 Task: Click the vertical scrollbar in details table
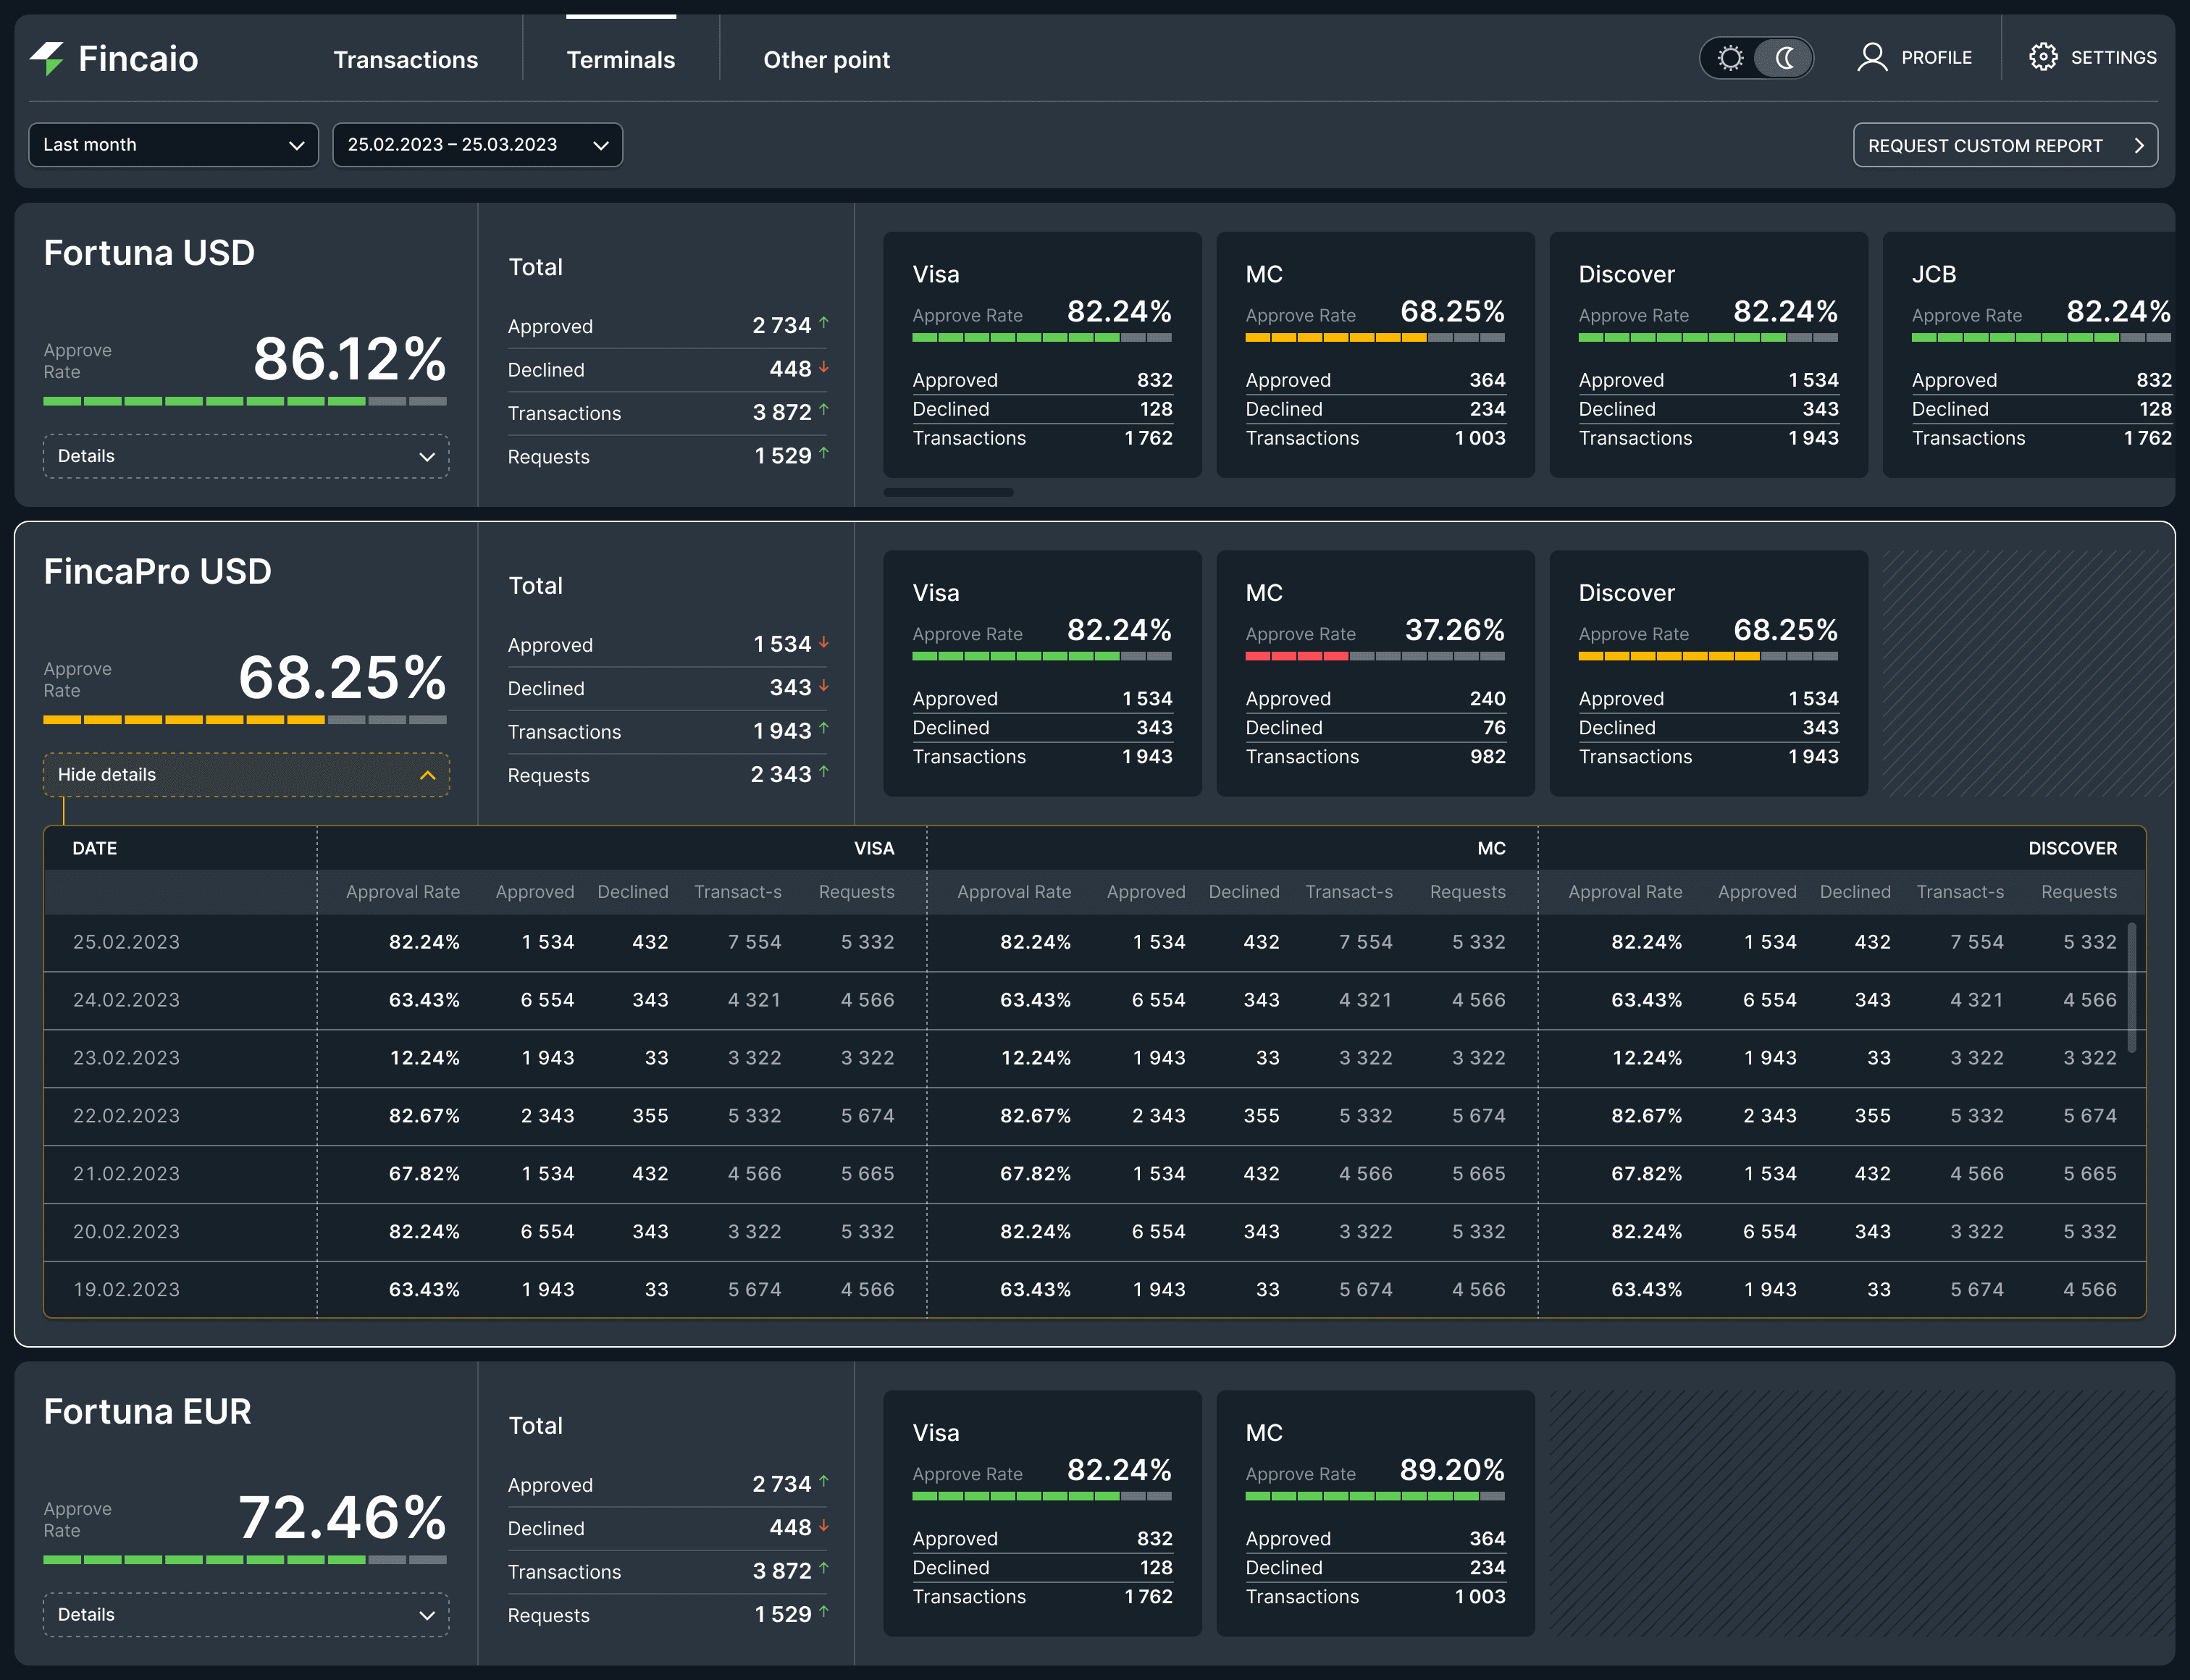(x=2131, y=987)
